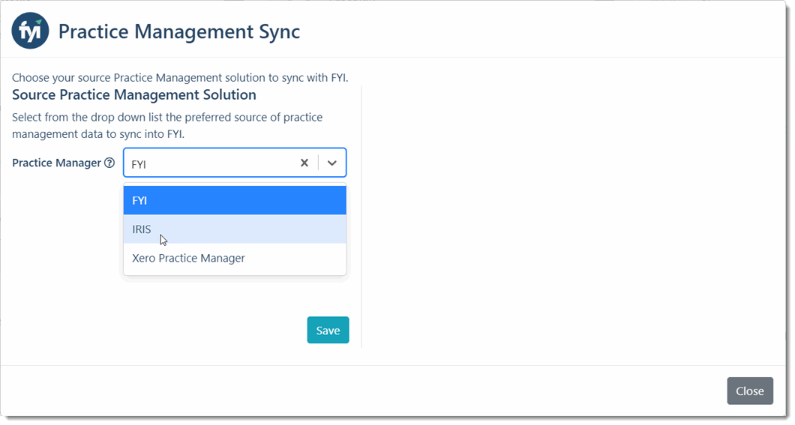Click the Close button
795x425 pixels.
tap(750, 391)
